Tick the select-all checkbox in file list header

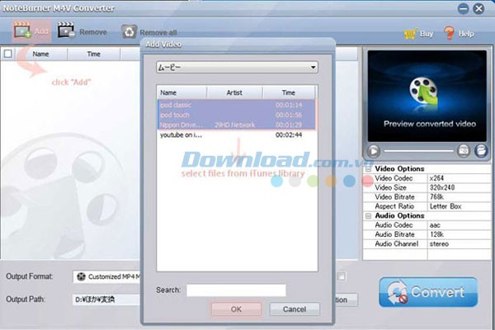point(8,54)
